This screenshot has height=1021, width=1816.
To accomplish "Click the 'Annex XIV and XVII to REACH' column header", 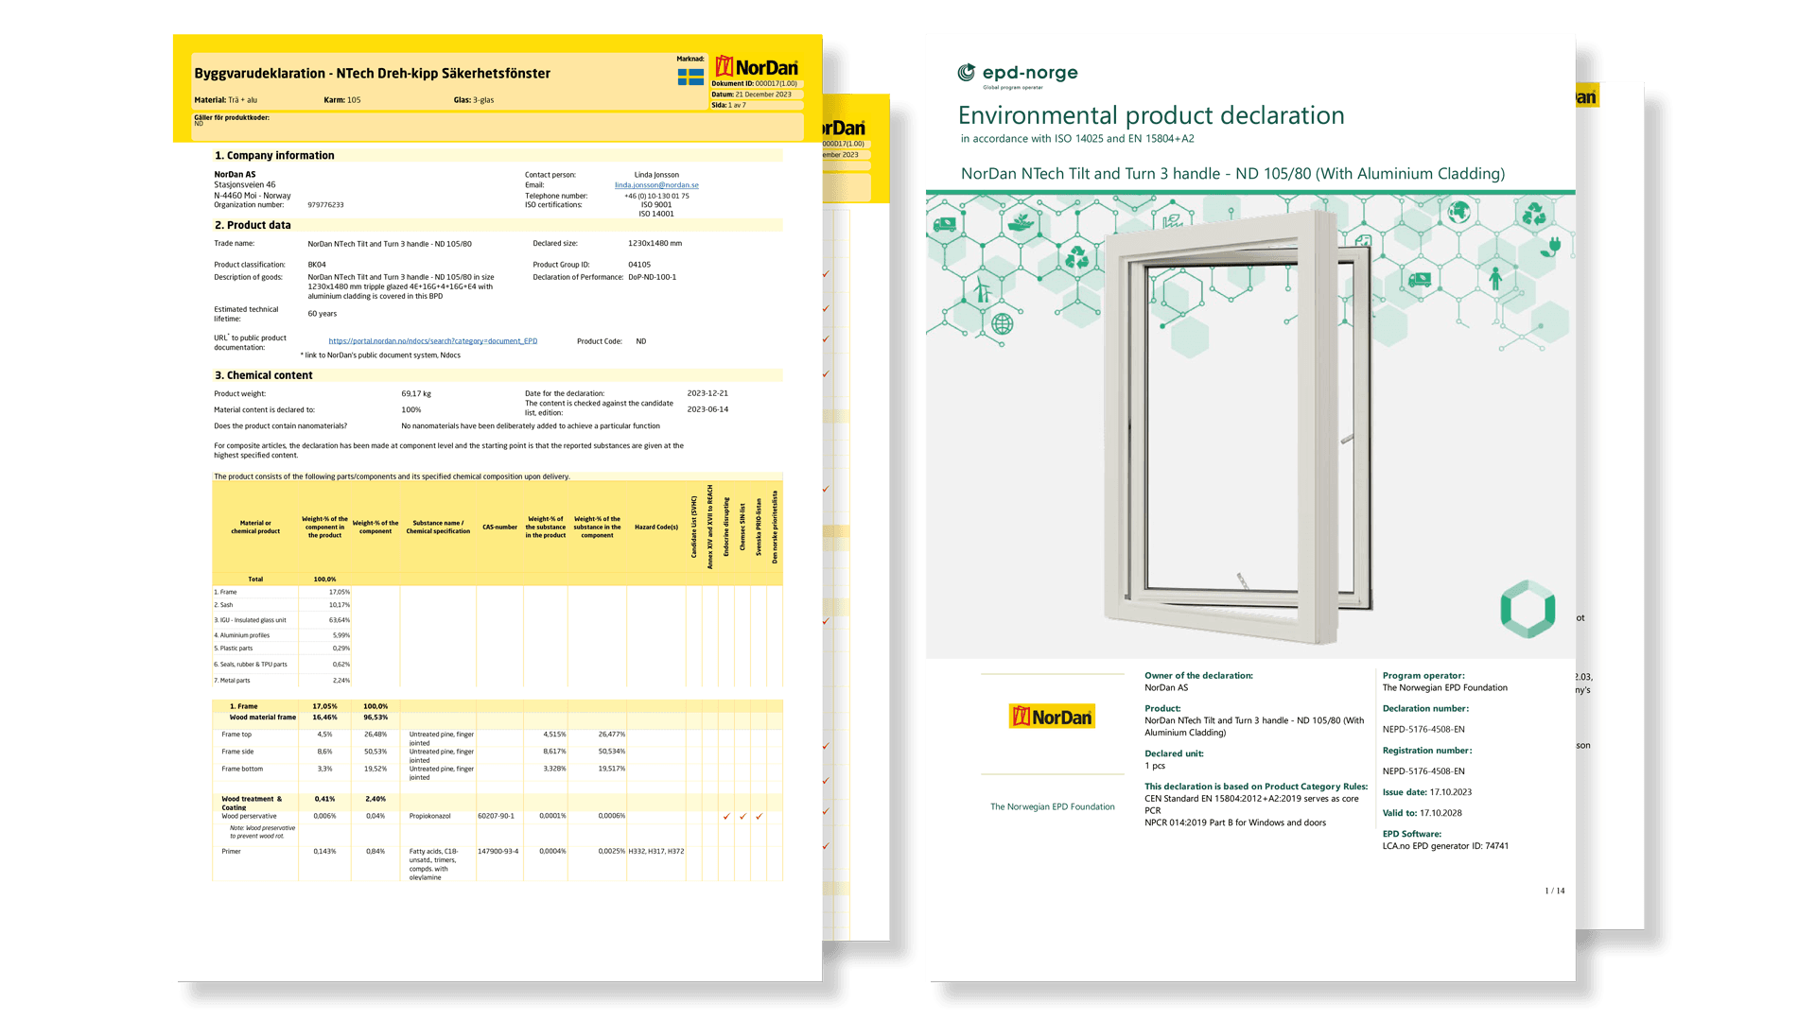I will (x=710, y=528).
